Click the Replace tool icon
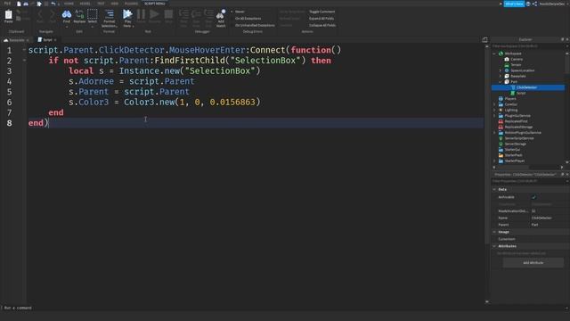The width and height of the screenshot is (570, 321). click(x=79, y=14)
